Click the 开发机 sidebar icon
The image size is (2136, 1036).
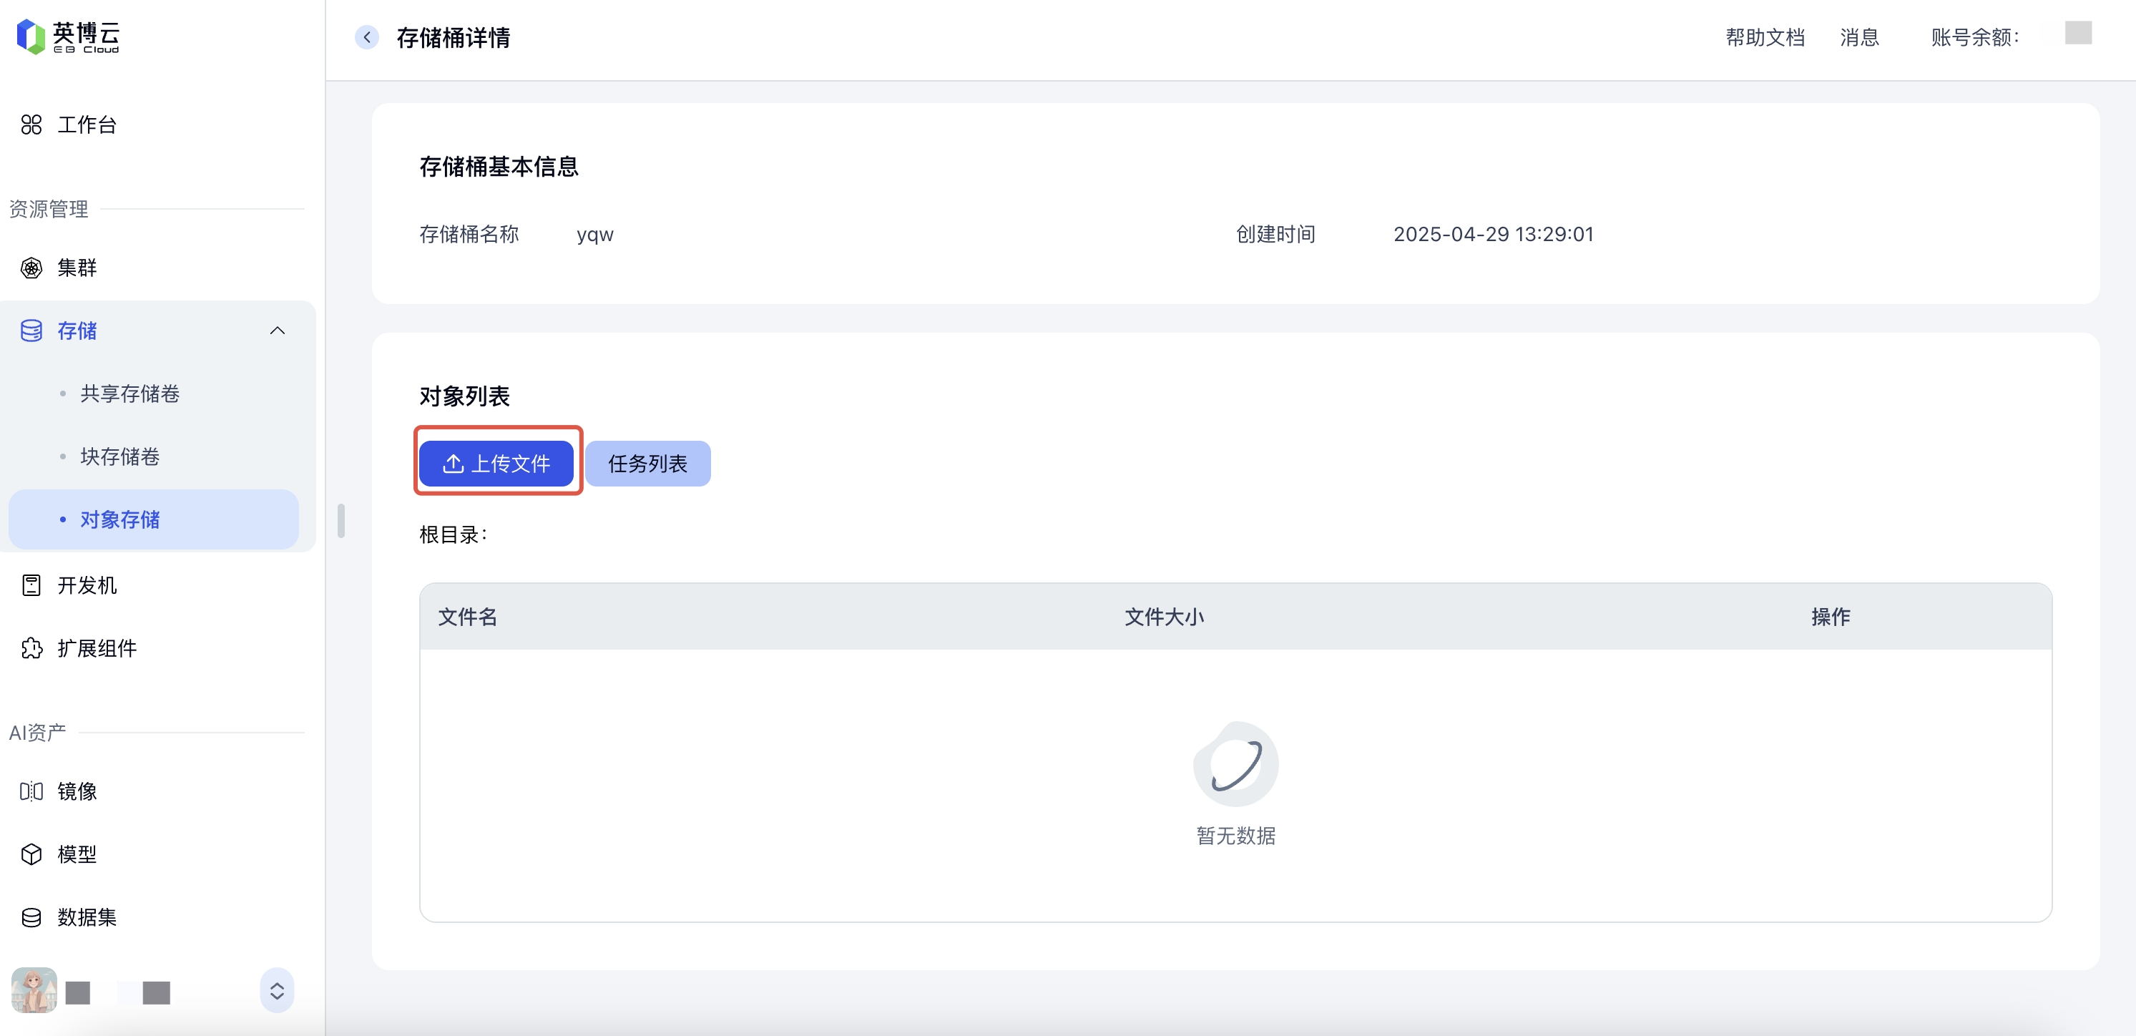coord(31,585)
